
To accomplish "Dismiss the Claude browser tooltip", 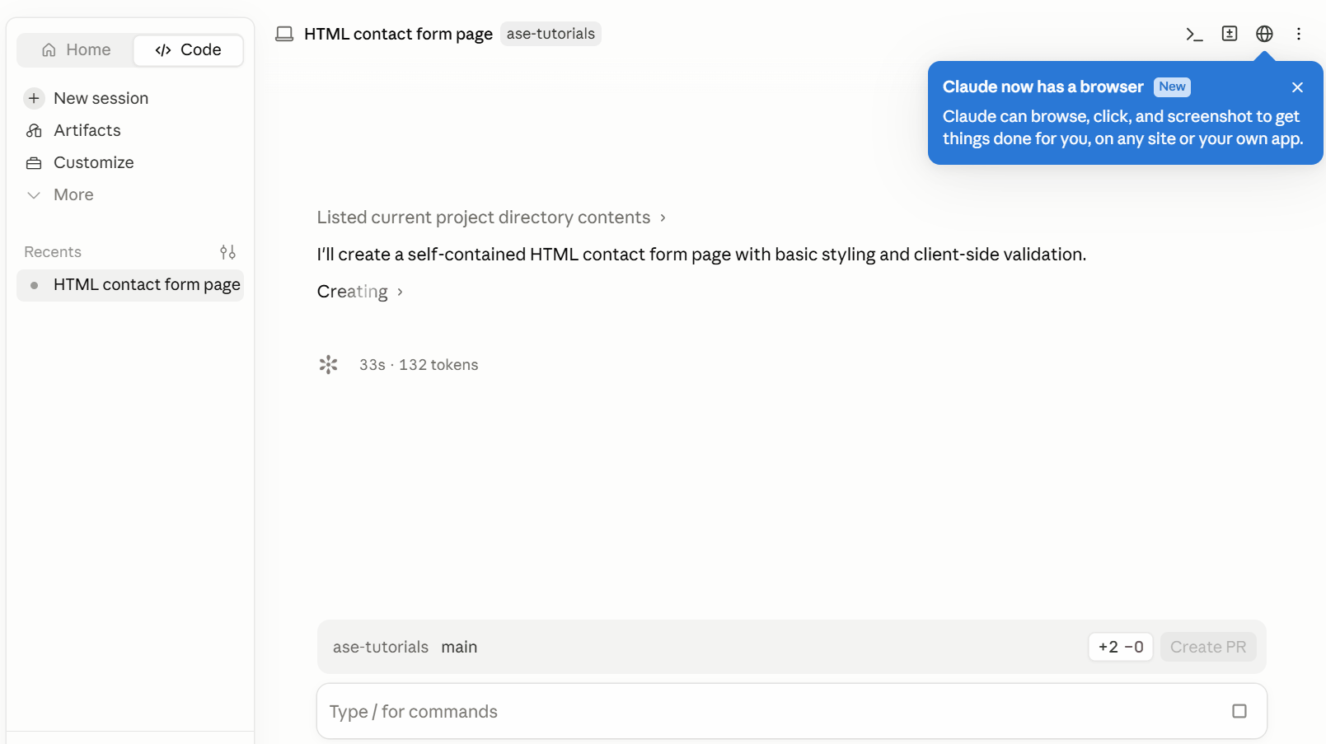I will pyautogui.click(x=1297, y=87).
